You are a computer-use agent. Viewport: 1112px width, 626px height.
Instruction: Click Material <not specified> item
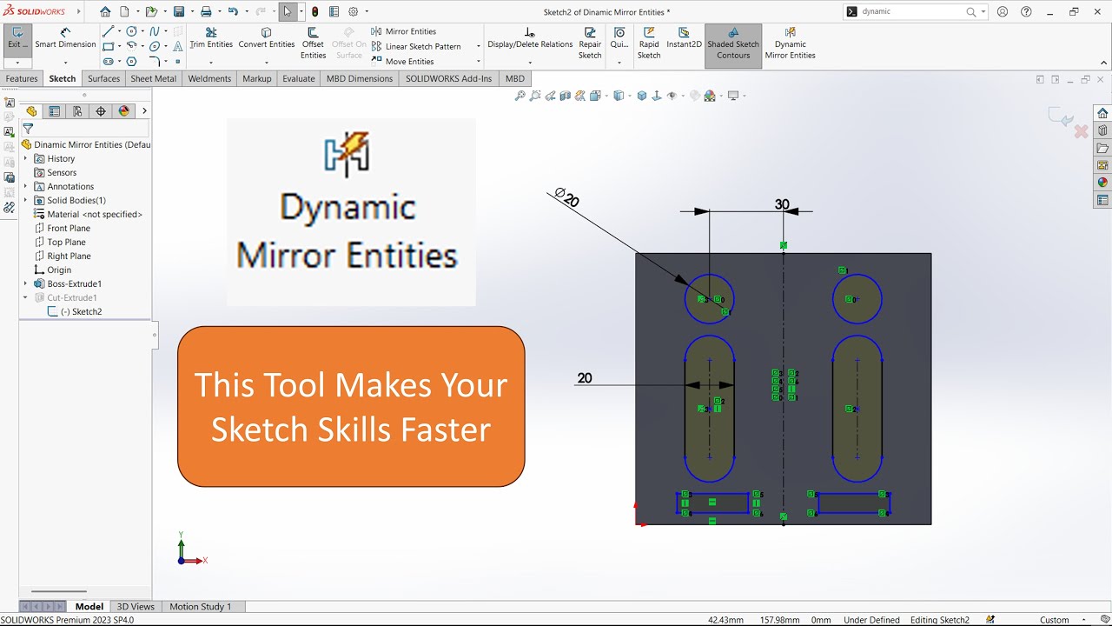[88, 215]
